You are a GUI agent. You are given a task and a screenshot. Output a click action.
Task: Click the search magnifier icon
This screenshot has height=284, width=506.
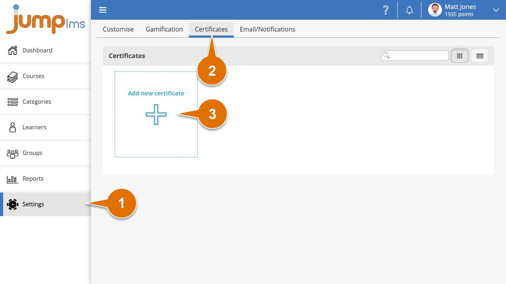point(387,56)
